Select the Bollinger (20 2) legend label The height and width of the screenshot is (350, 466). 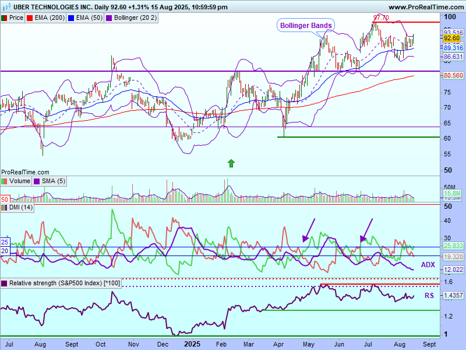tap(135, 18)
